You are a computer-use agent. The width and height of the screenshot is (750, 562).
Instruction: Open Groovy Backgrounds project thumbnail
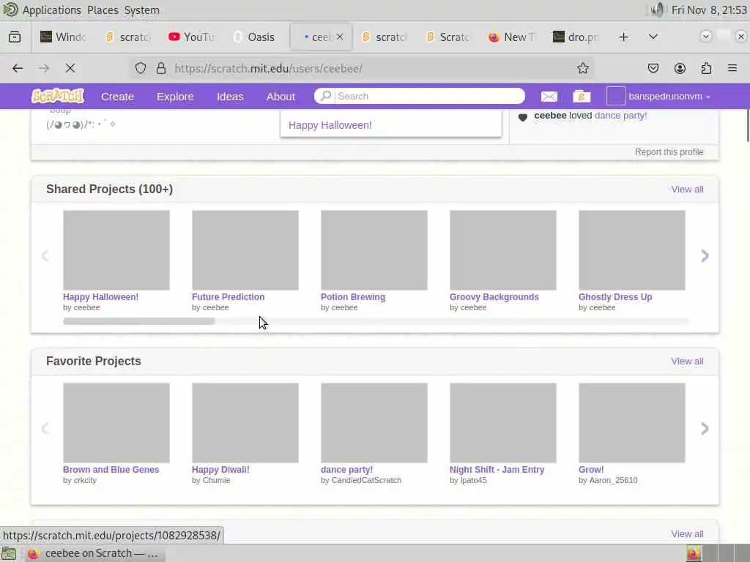502,250
